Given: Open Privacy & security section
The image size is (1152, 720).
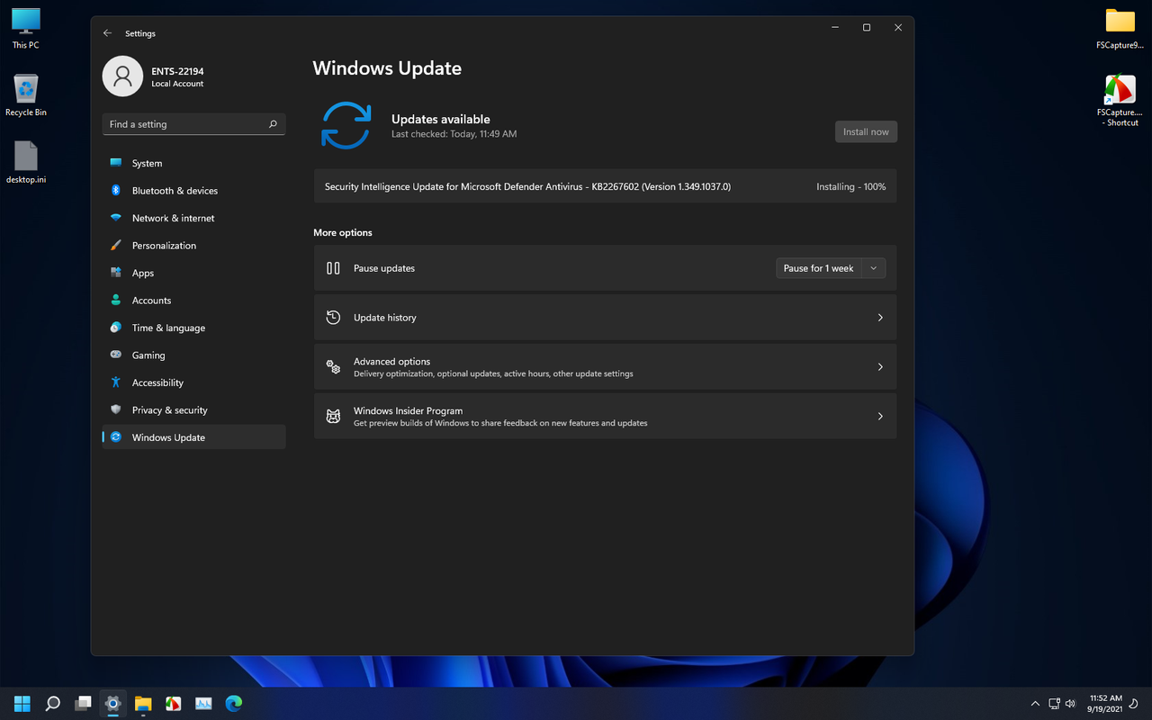Looking at the screenshot, I should (x=193, y=409).
